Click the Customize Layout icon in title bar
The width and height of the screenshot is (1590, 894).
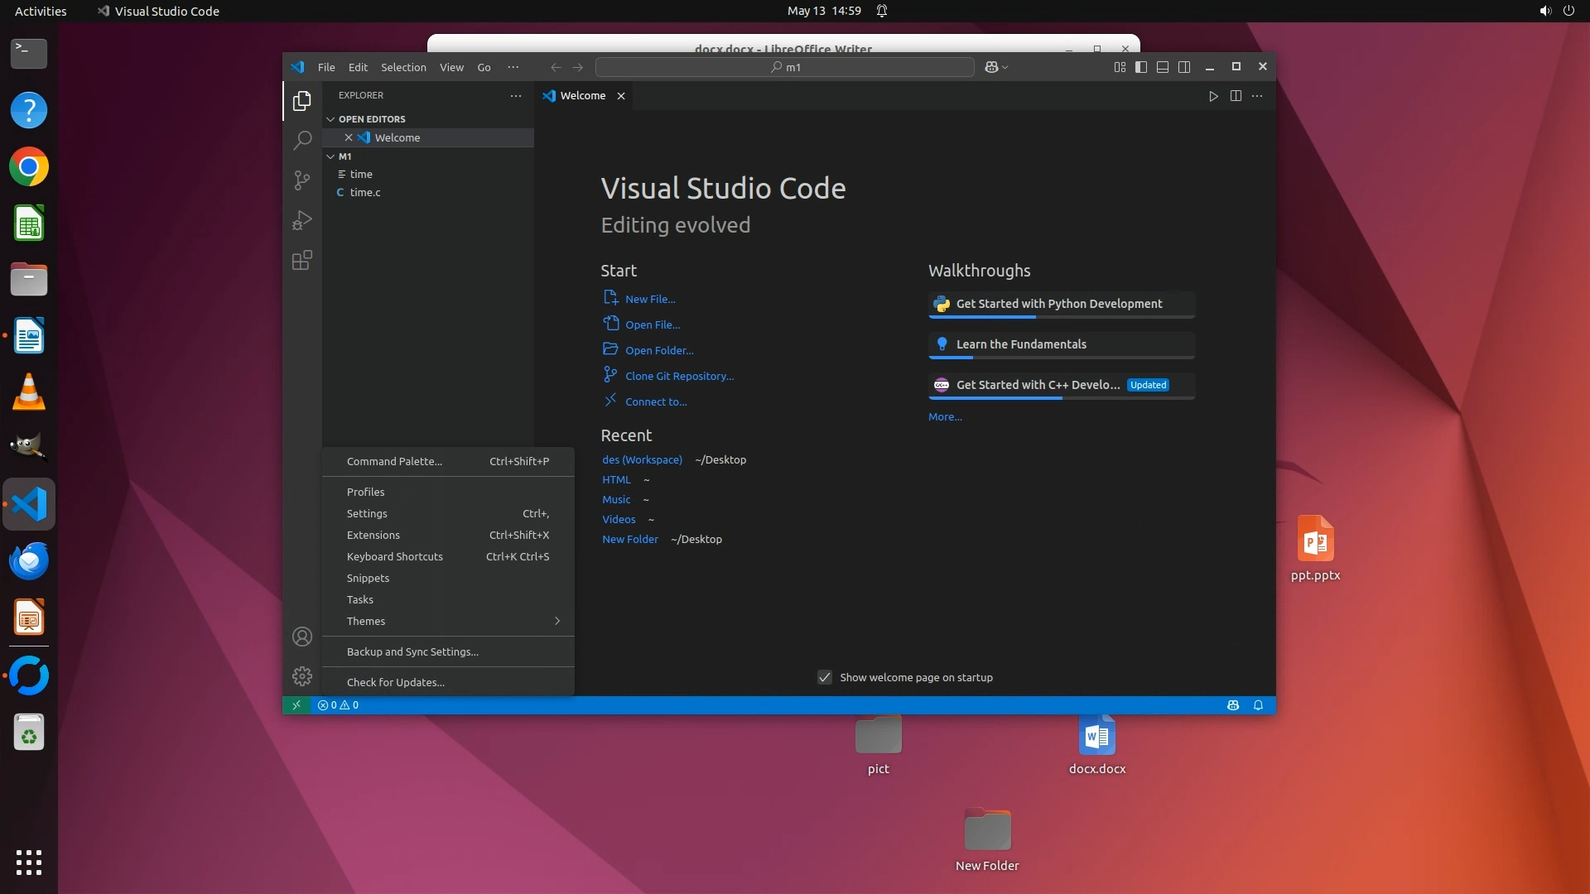click(1120, 67)
